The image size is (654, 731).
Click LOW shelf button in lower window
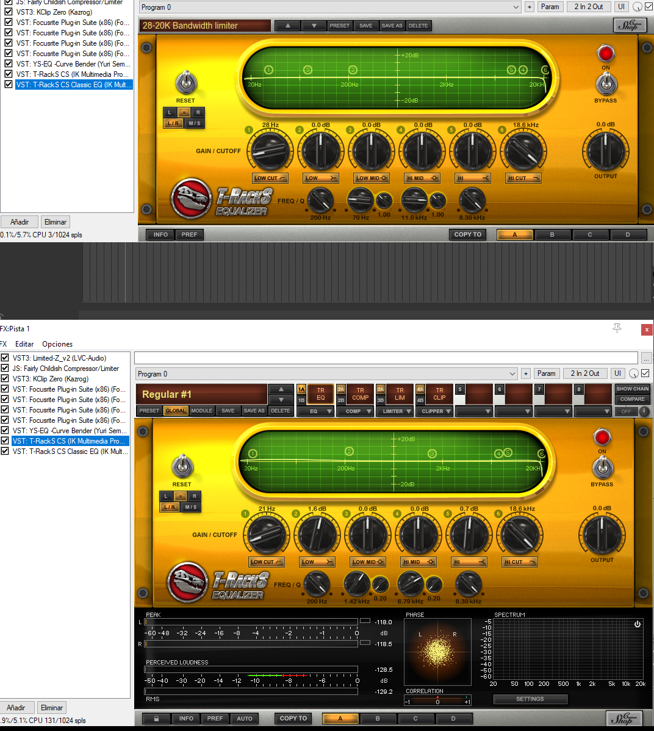(317, 562)
